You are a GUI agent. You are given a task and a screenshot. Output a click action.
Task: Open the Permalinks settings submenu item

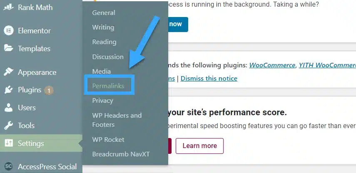(108, 86)
